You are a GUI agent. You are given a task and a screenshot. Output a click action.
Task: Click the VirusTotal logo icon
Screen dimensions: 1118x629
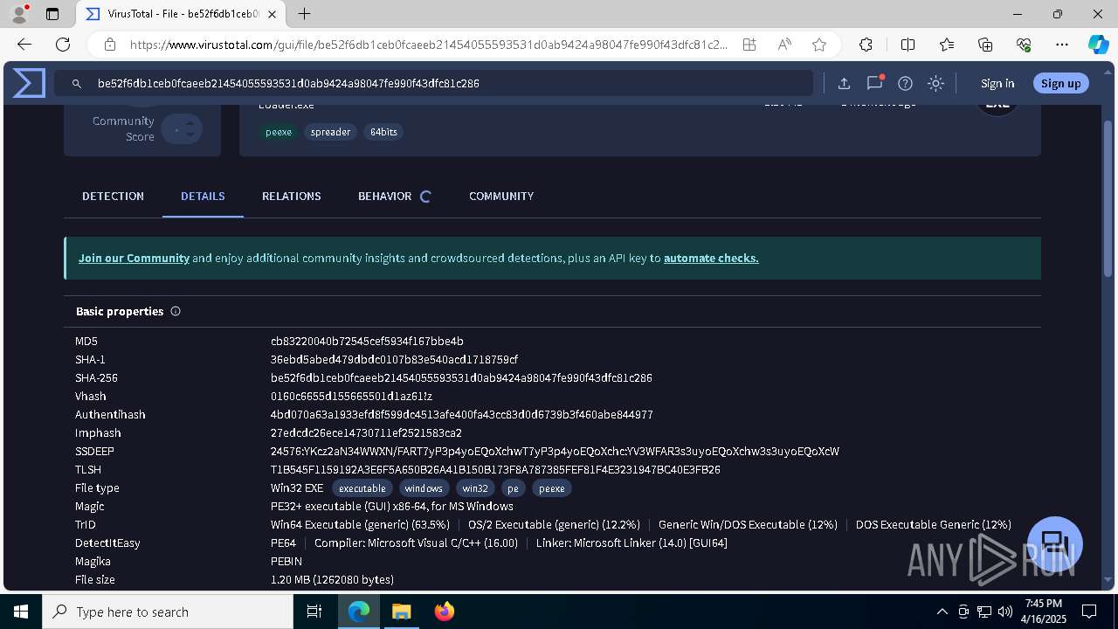pyautogui.click(x=29, y=83)
